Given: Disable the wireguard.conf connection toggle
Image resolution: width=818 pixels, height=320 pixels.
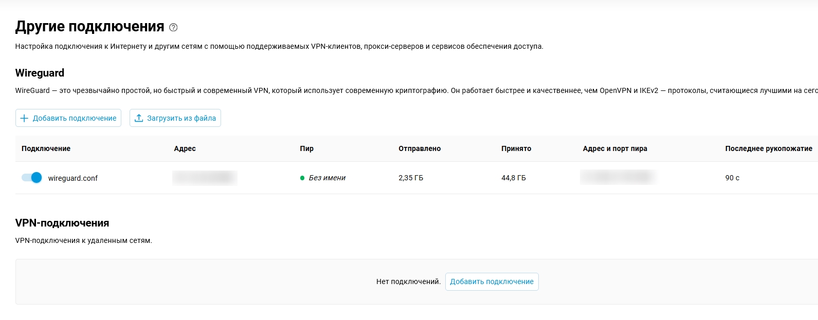Looking at the screenshot, I should [x=32, y=178].
